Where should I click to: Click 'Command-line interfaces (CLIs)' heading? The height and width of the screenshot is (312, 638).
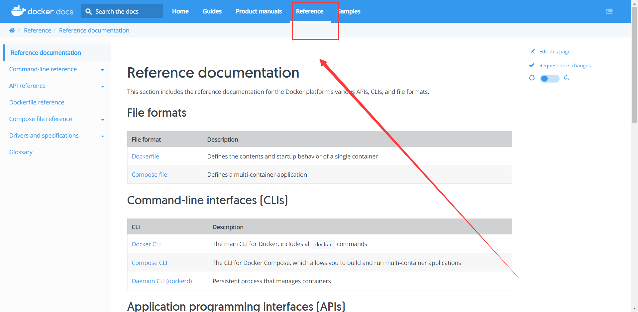pyautogui.click(x=208, y=200)
